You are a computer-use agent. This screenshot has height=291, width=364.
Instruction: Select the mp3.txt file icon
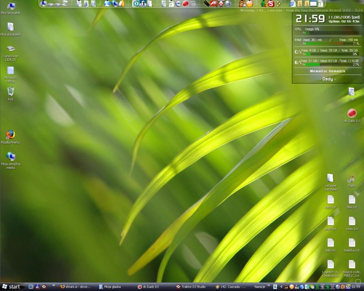click(331, 202)
